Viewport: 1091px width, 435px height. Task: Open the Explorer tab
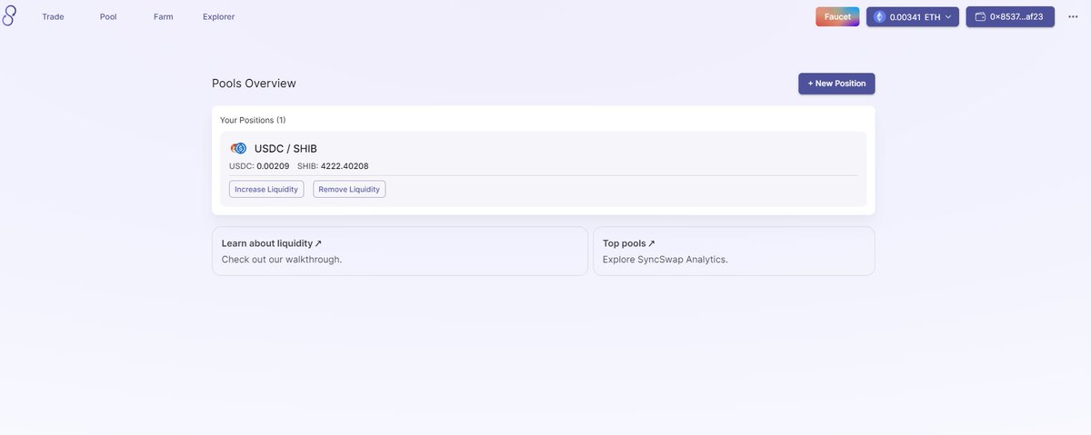coord(218,16)
